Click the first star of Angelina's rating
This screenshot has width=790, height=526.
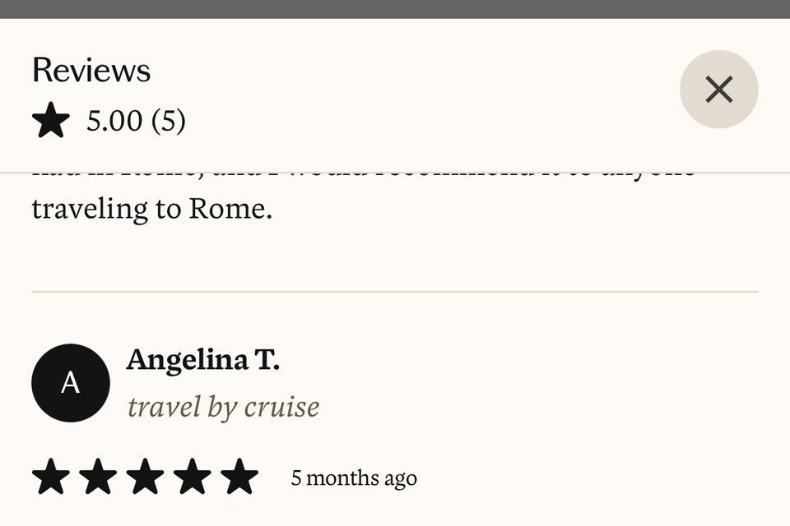click(50, 476)
